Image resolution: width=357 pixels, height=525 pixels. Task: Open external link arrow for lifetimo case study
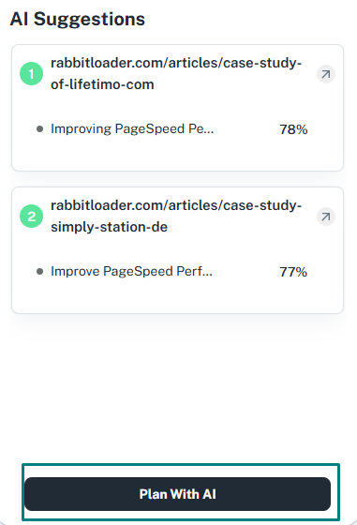click(x=326, y=74)
